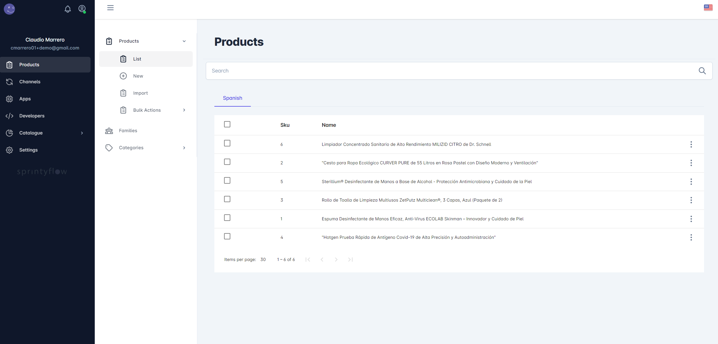Viewport: 718px width, 344px height.
Task: Open the Developers section
Action: point(32,116)
